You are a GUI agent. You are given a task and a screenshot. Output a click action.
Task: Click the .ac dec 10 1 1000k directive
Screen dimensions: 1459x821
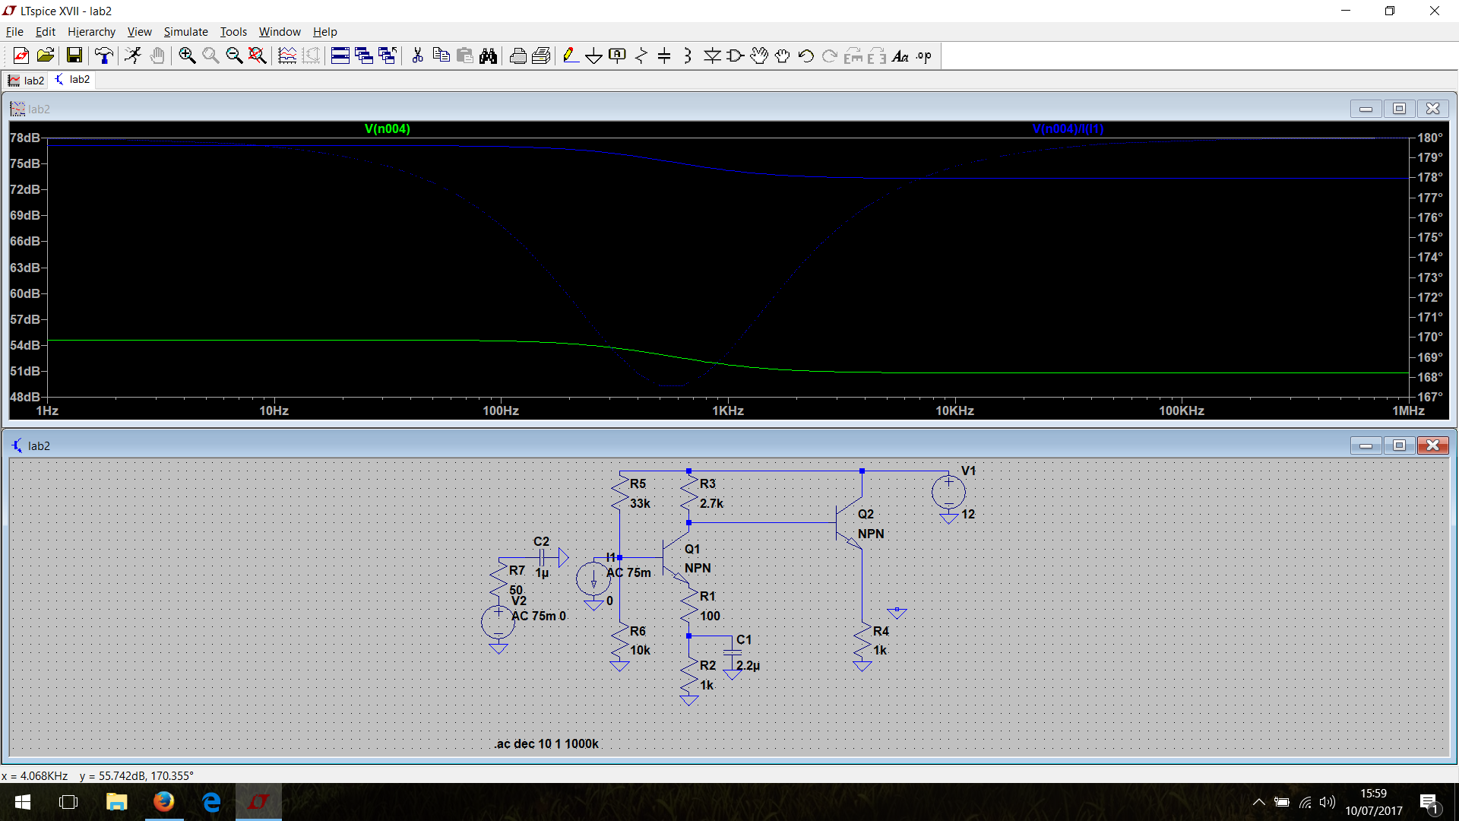click(546, 743)
